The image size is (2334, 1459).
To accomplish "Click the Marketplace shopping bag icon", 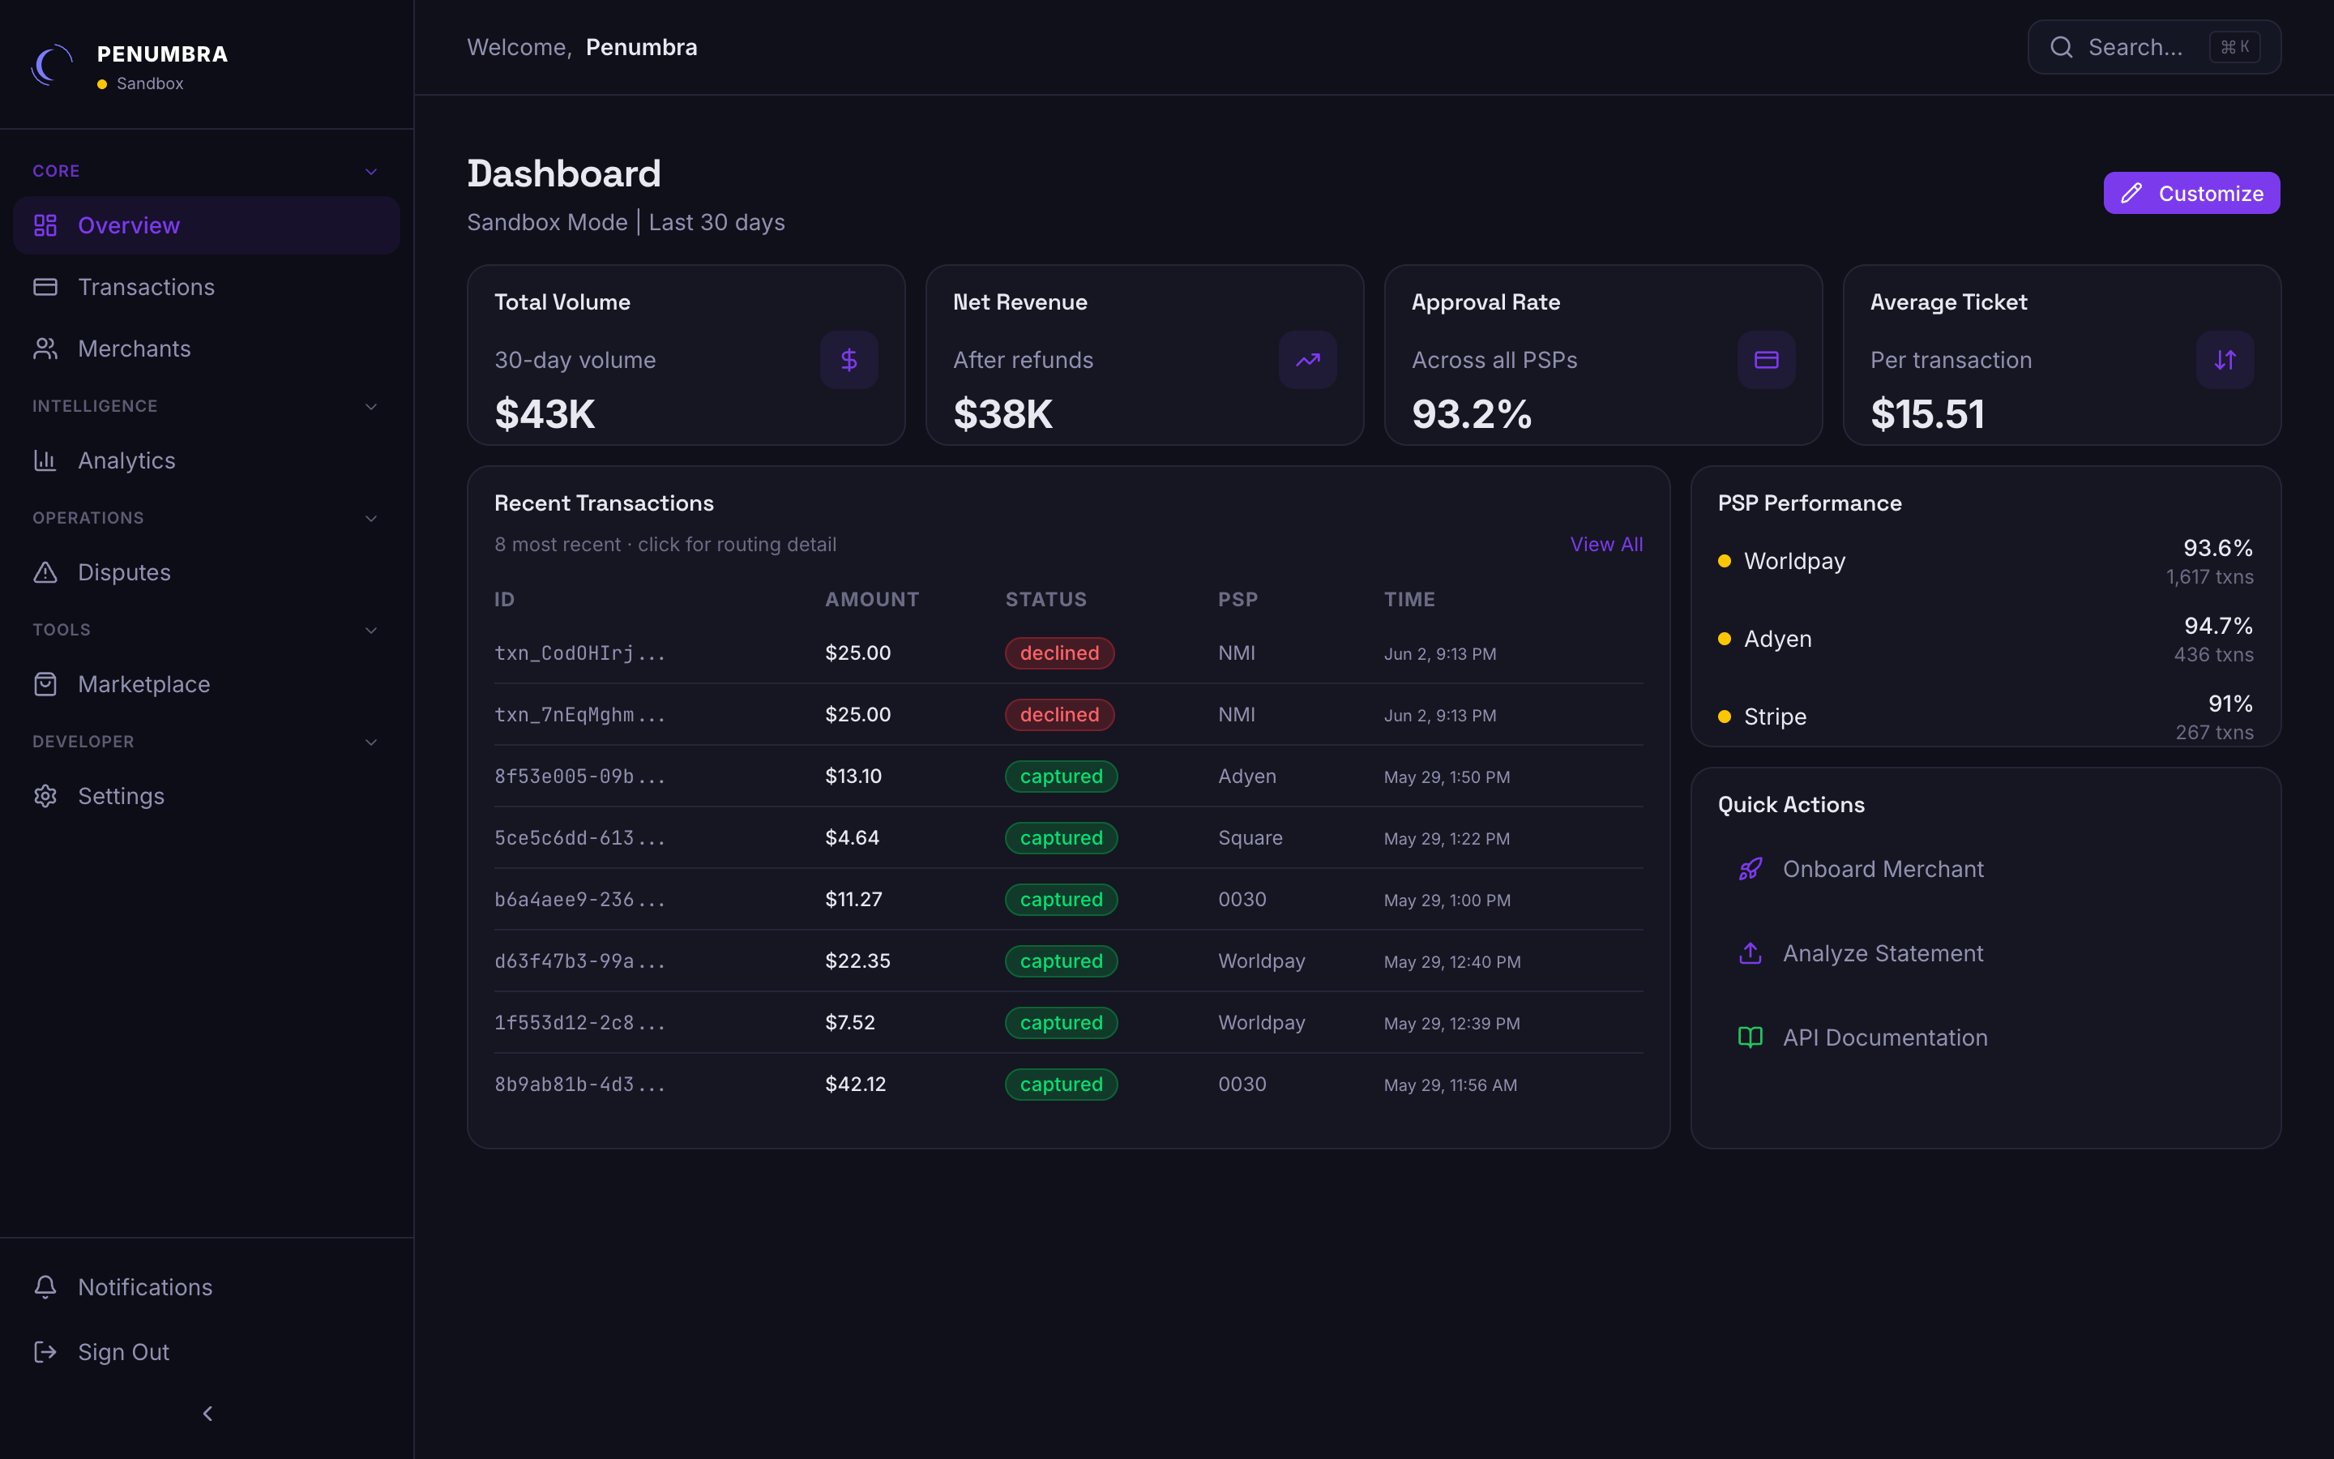I will (x=45, y=684).
